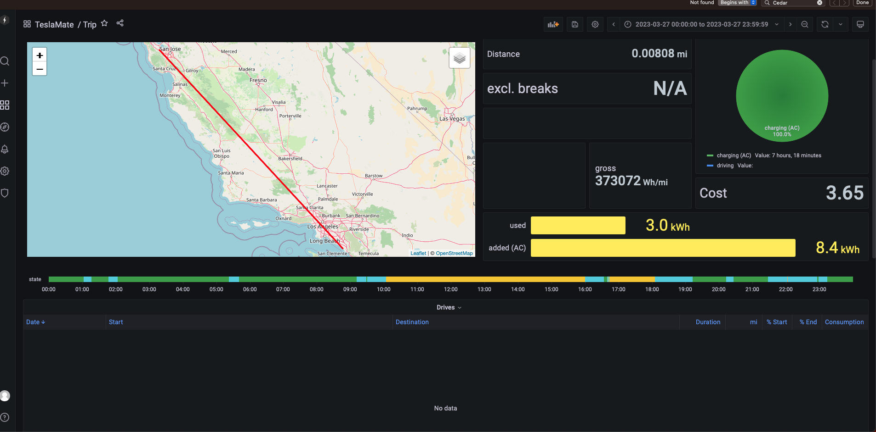Click the Add panel icon
The width and height of the screenshot is (876, 432).
tap(552, 24)
